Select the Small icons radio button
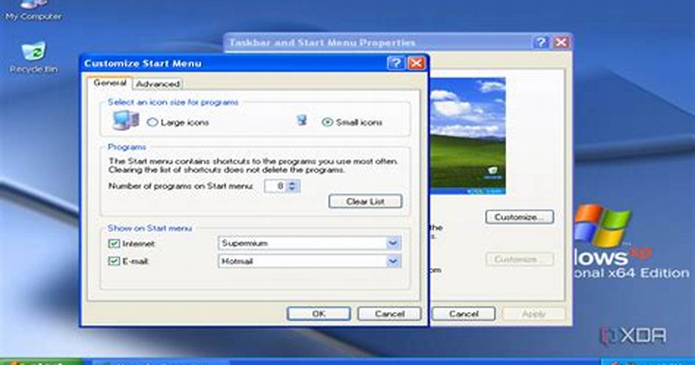Image resolution: width=695 pixels, height=365 pixels. pos(327,123)
